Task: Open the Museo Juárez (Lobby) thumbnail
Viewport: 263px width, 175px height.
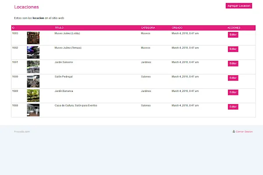Action: coord(33,38)
